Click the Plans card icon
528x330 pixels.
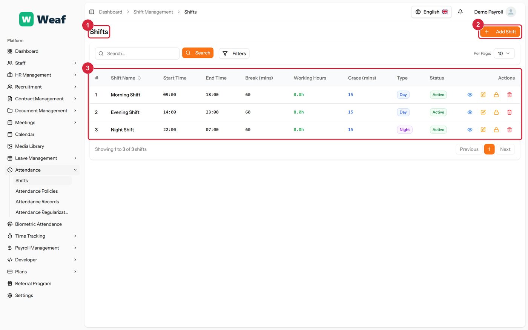[x=10, y=272]
